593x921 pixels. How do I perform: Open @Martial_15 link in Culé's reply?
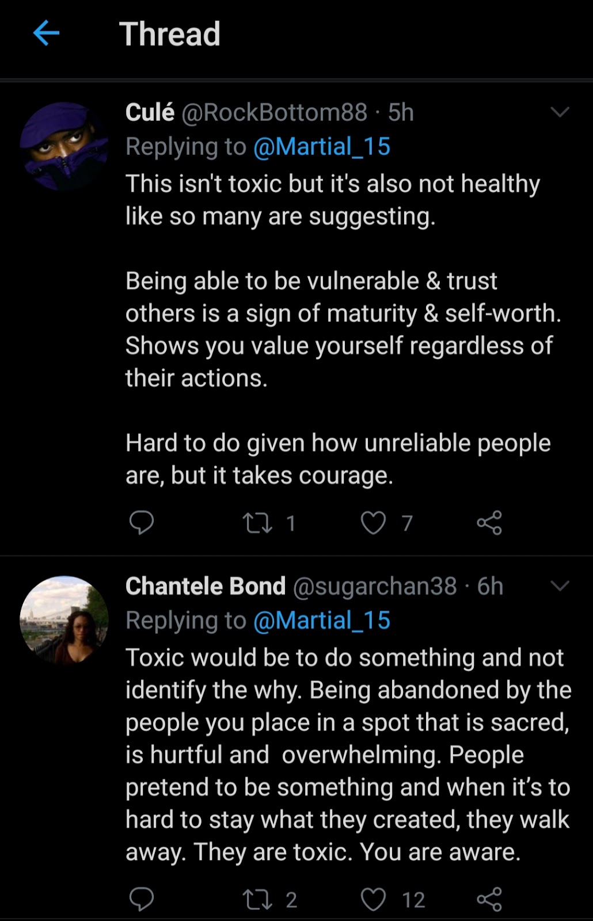click(322, 147)
